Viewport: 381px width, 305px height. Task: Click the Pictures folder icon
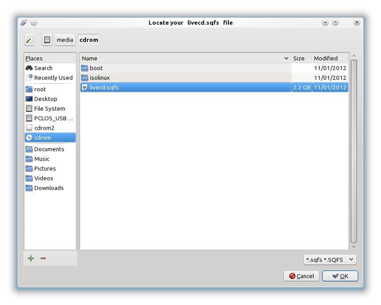pos(29,168)
